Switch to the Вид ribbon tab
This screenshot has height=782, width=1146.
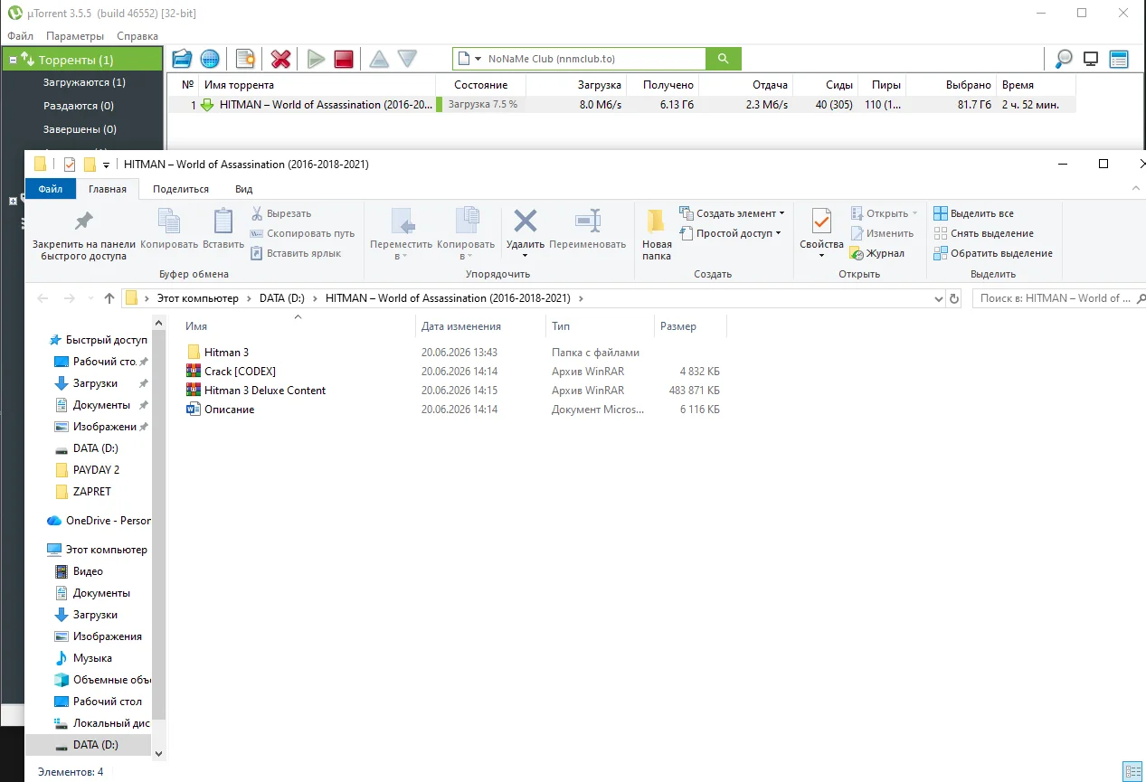point(243,189)
